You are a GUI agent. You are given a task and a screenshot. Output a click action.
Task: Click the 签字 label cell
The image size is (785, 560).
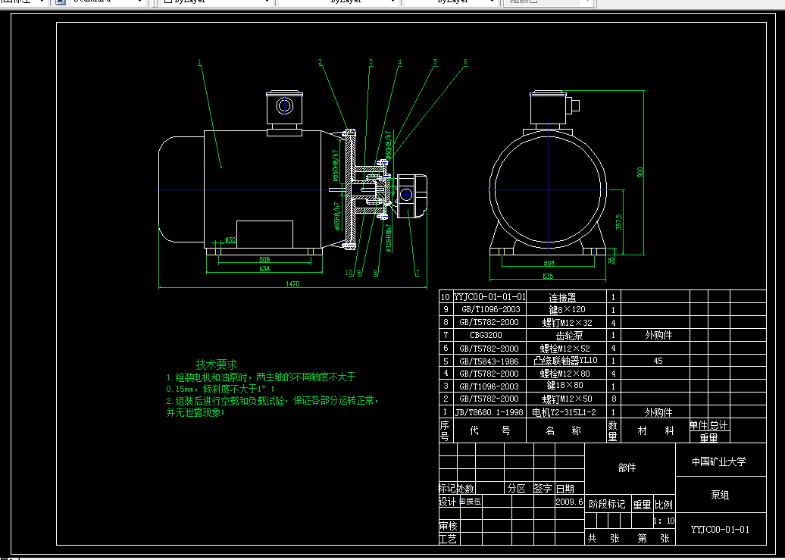tap(543, 488)
